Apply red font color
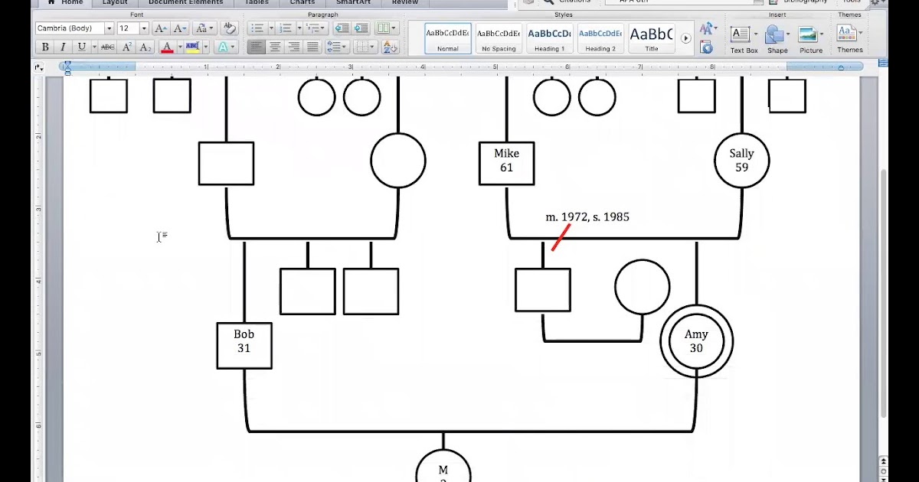The width and height of the screenshot is (919, 482). point(168,47)
